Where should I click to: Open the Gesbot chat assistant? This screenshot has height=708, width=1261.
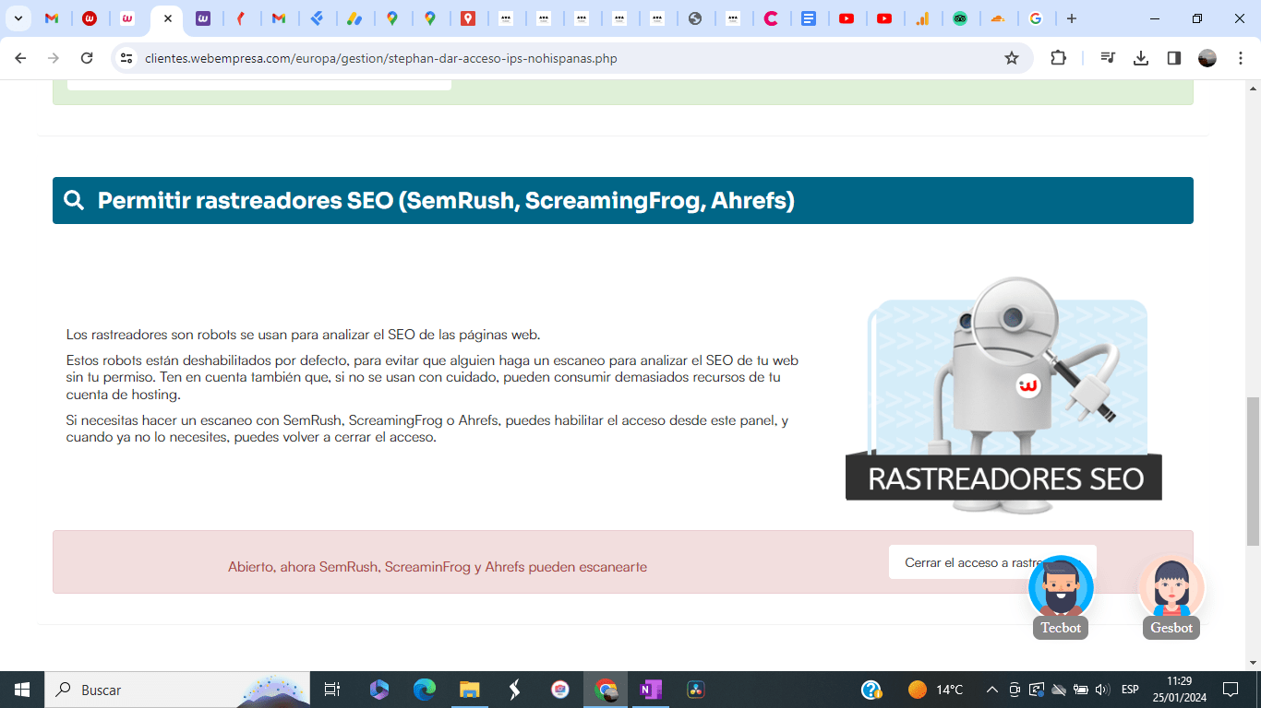[1171, 596]
